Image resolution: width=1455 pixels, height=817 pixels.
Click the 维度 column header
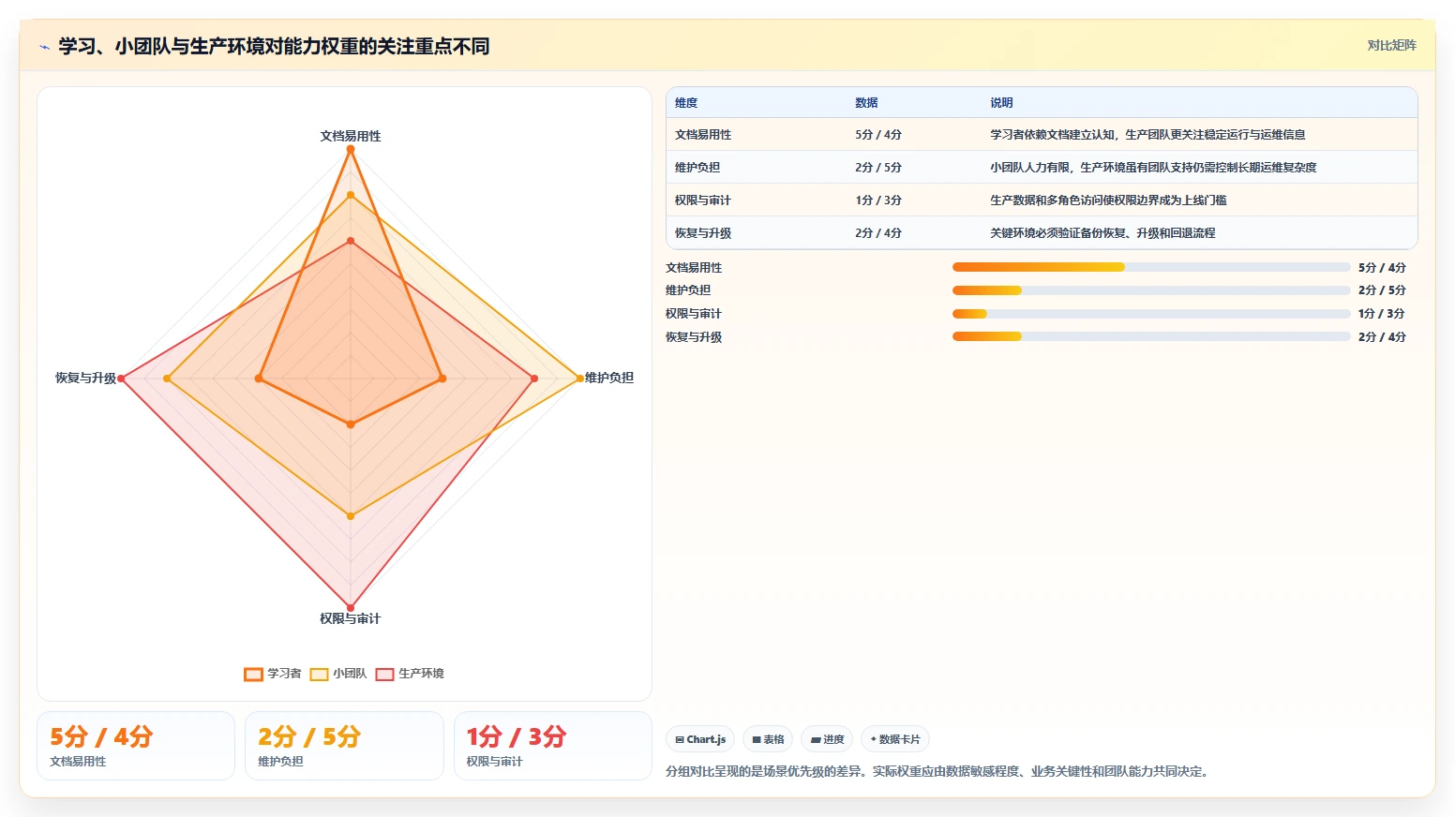click(686, 103)
